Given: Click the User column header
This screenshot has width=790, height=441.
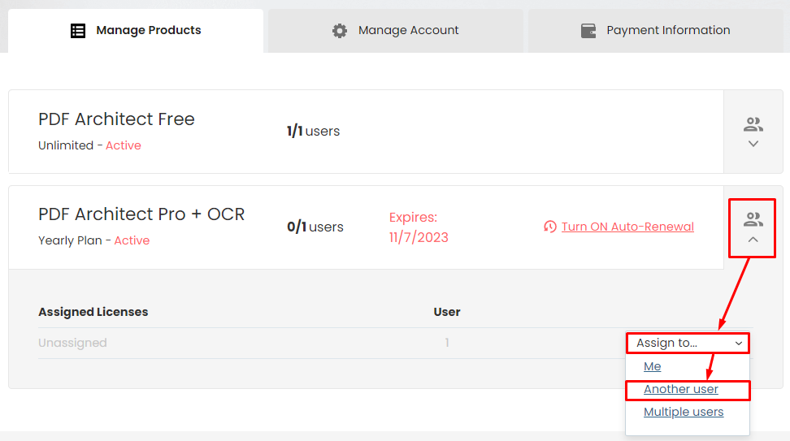Looking at the screenshot, I should tap(447, 312).
